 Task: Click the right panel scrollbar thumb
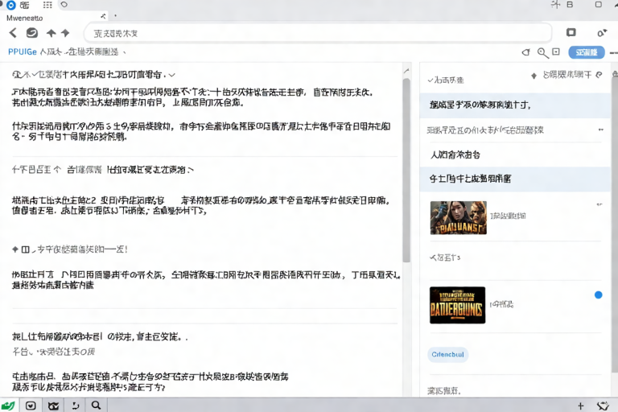point(615,225)
